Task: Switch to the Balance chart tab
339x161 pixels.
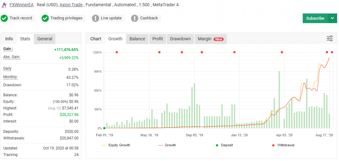Action: [137, 39]
